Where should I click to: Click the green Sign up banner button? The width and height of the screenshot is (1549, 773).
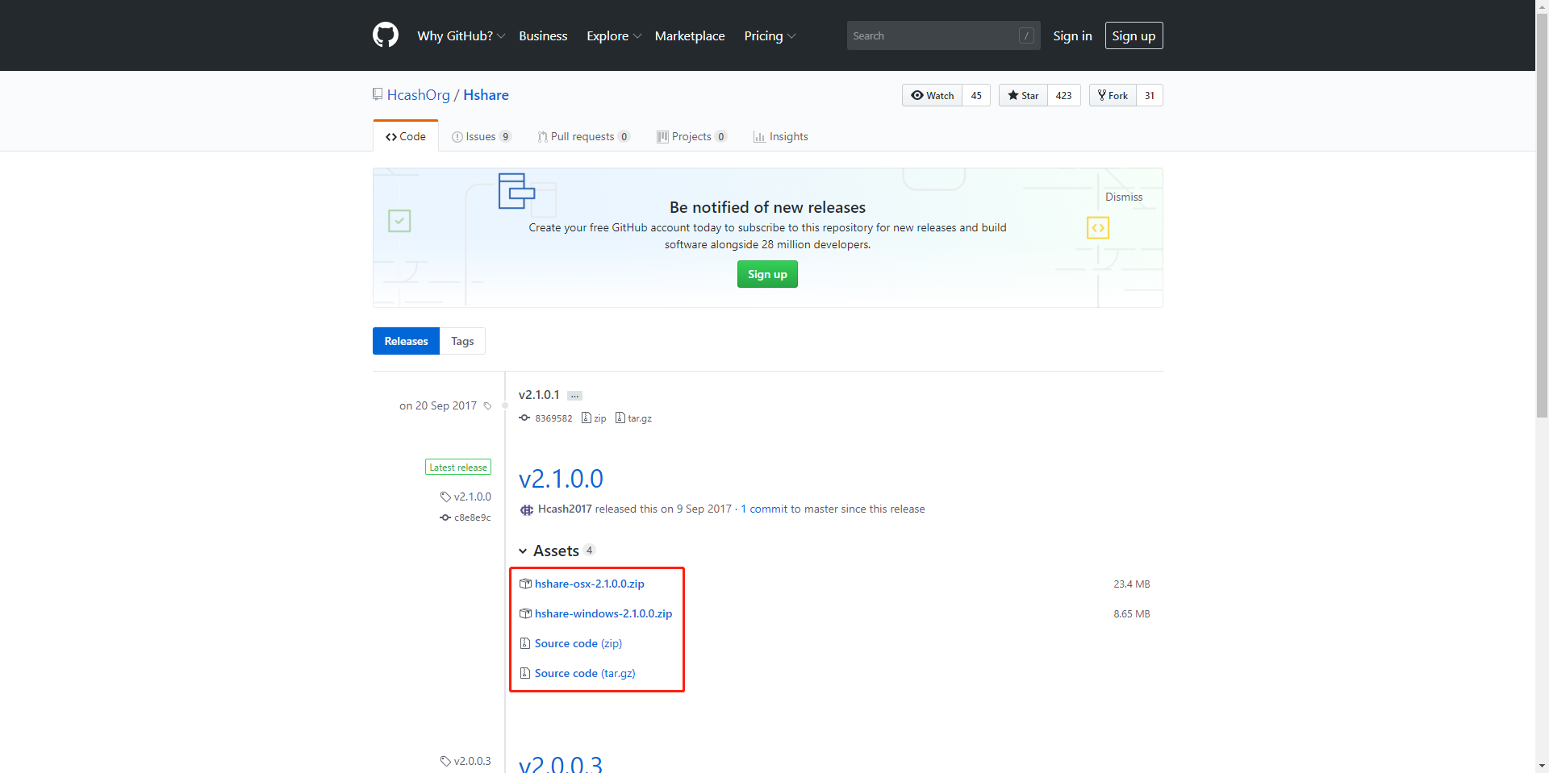pyautogui.click(x=767, y=274)
